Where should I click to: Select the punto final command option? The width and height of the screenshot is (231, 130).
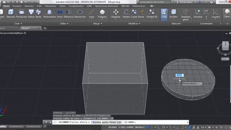click(x=109, y=122)
